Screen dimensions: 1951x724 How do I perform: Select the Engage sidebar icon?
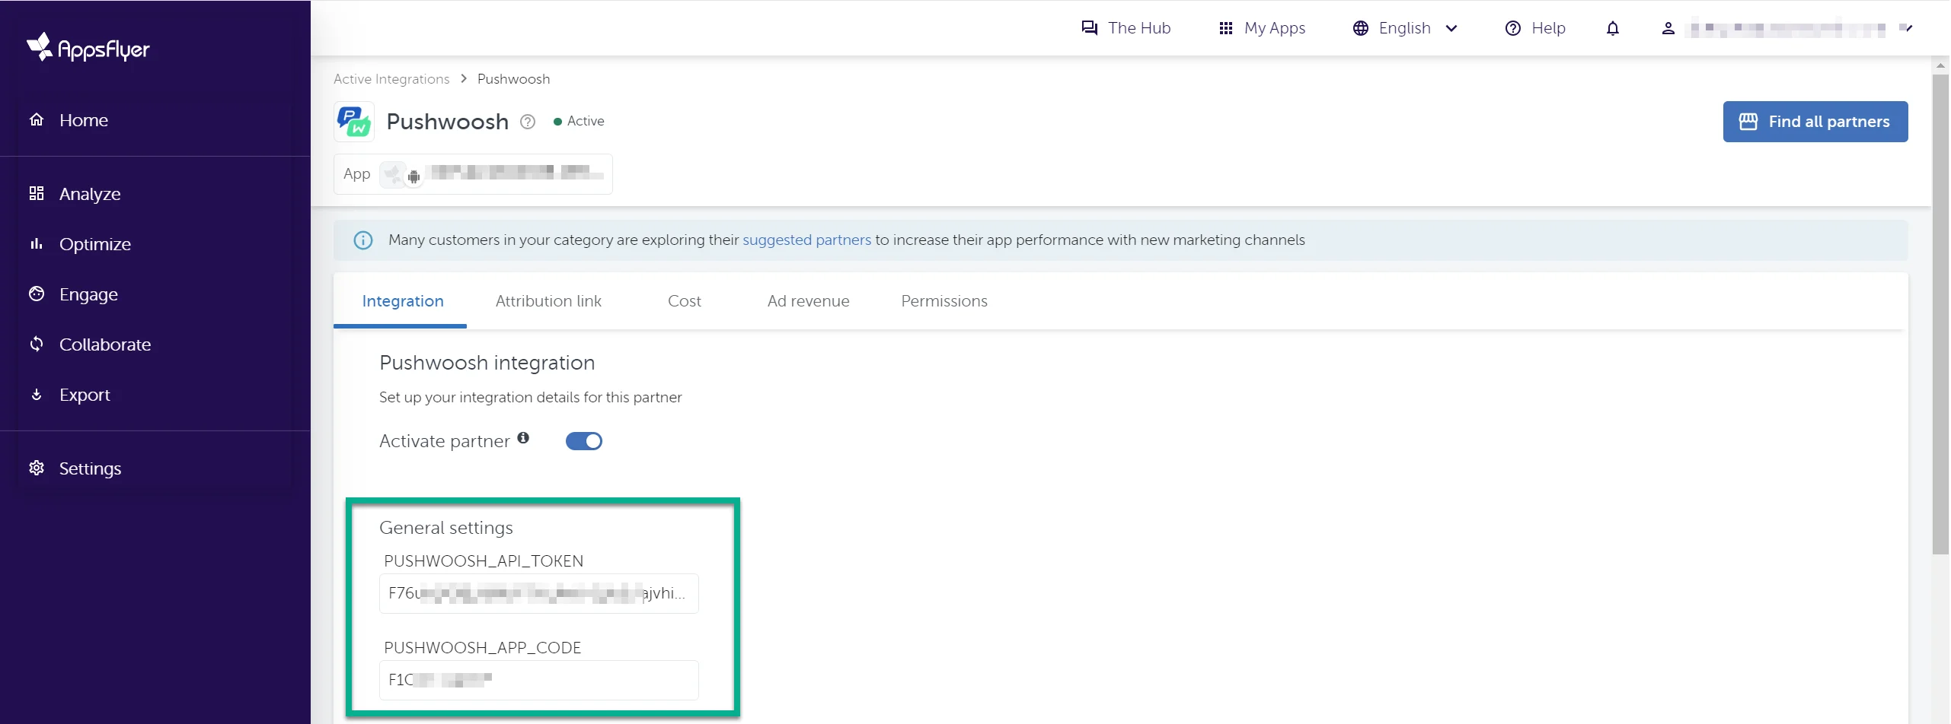point(37,294)
